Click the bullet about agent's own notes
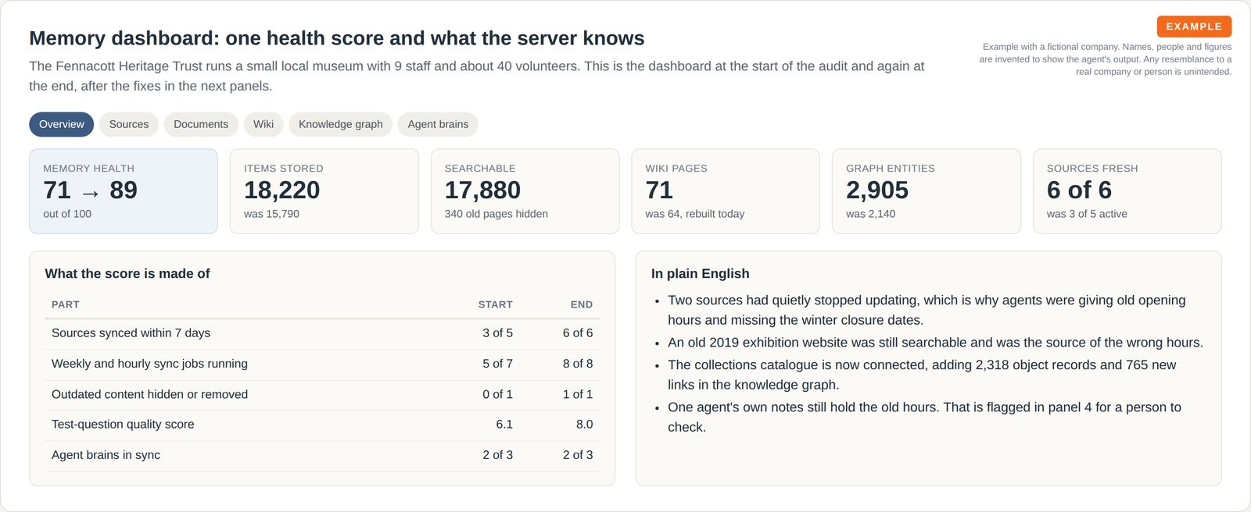Screen dimensions: 1251x512 click(924, 417)
